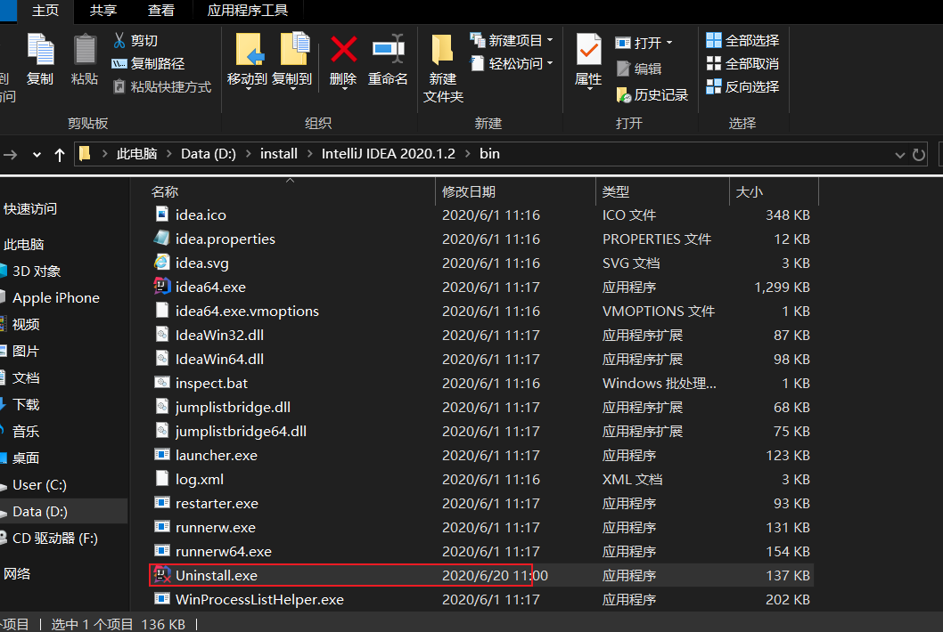Expand the chevron after 此电脑 in path
The height and width of the screenshot is (632, 943).
point(169,154)
